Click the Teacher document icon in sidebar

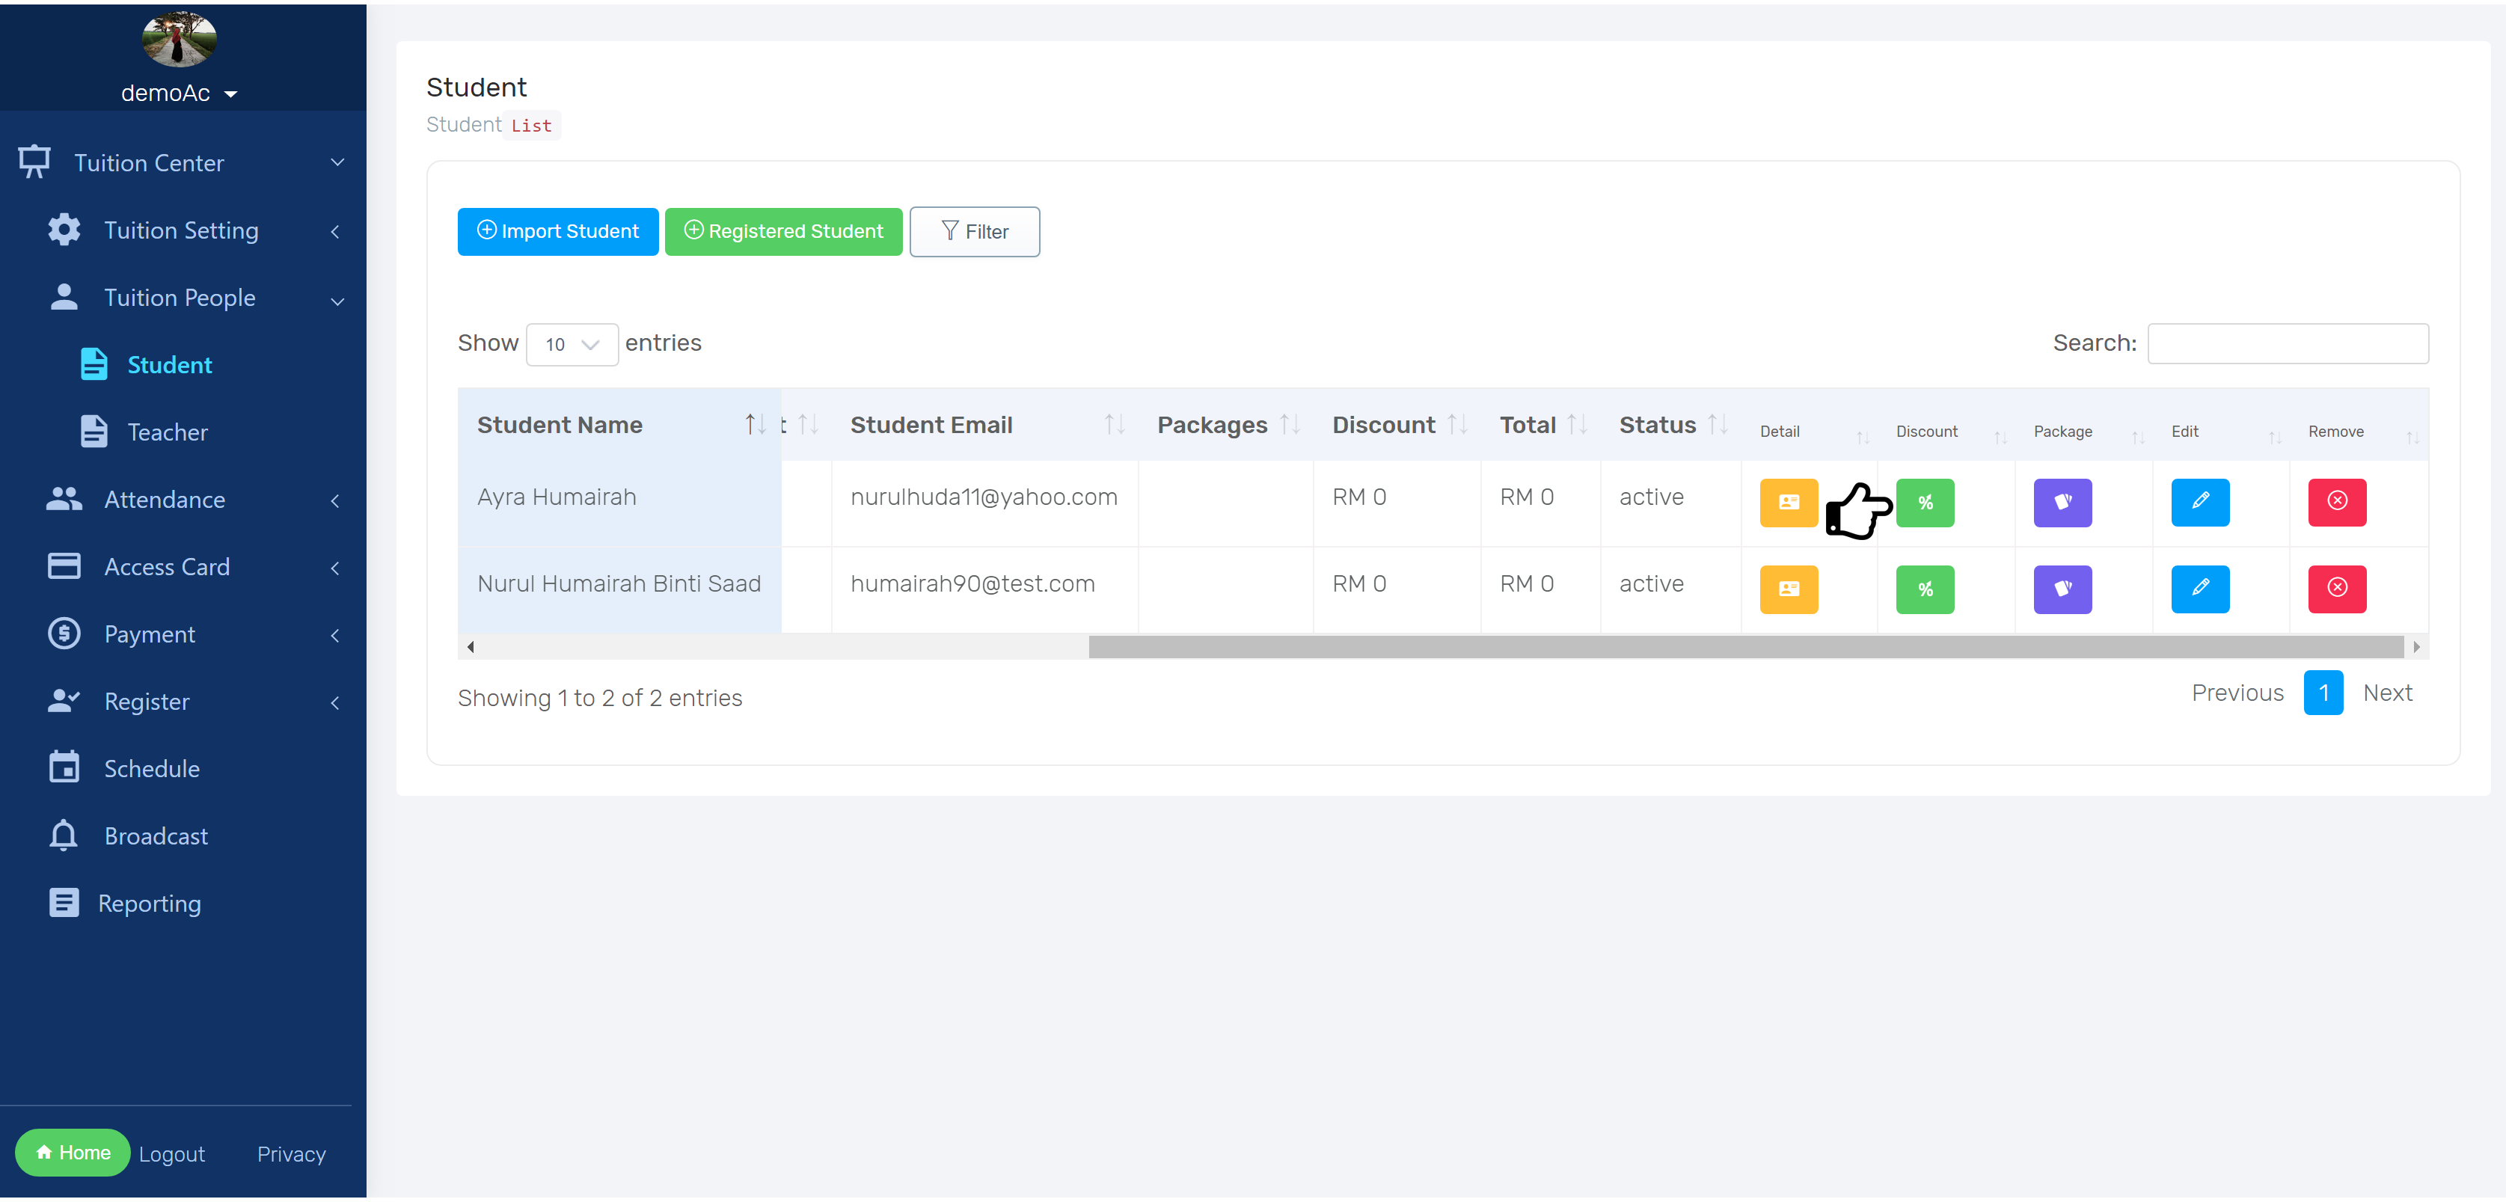coord(94,431)
